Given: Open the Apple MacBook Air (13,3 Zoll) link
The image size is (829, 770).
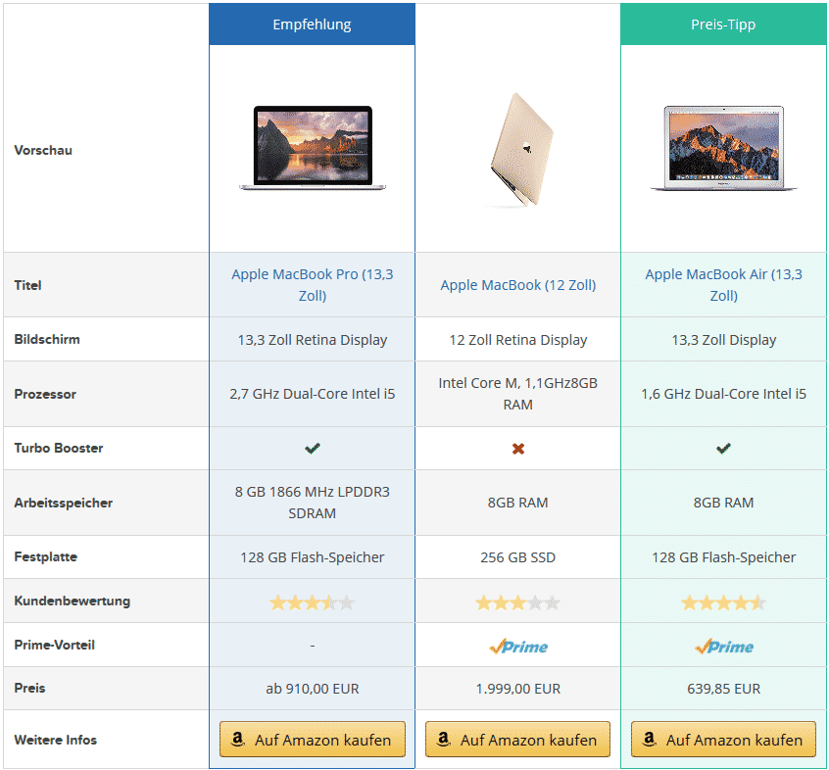Looking at the screenshot, I should (x=724, y=285).
